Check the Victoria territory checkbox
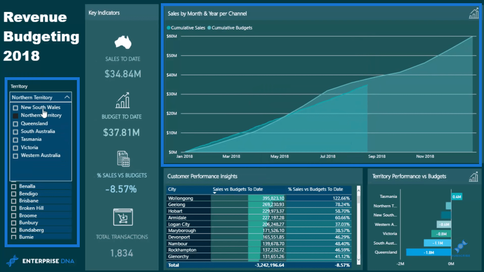This screenshot has width=484, height=272. point(15,148)
